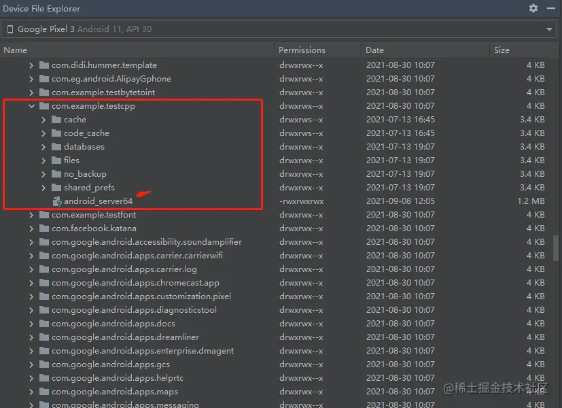Click the code_cache folder icon
562x408 pixels.
(56, 133)
